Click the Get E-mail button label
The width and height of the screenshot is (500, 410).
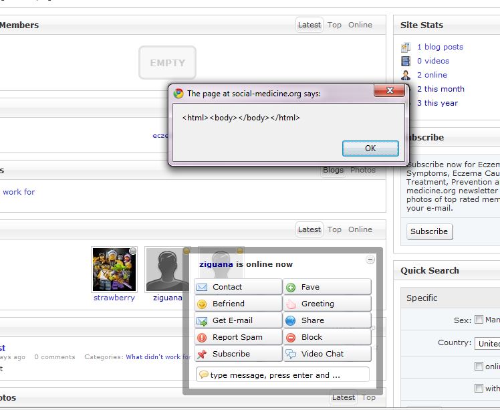tap(233, 320)
